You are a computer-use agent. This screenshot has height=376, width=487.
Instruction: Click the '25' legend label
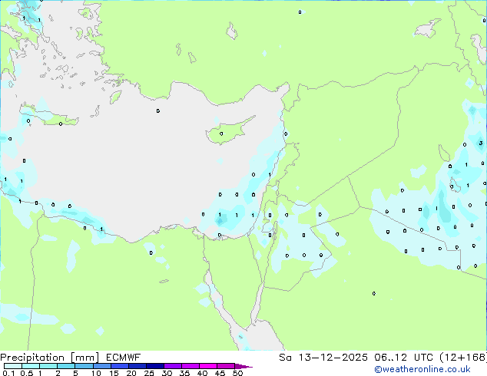[149, 373]
